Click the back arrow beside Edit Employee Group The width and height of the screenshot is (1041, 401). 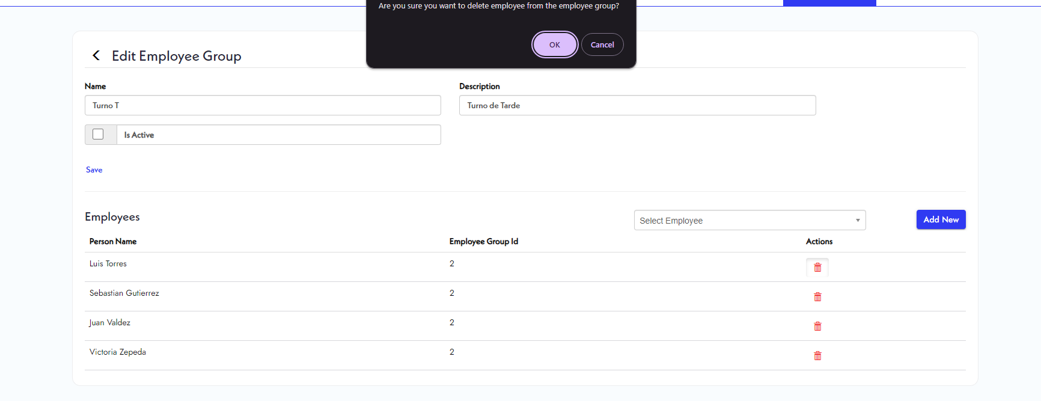pyautogui.click(x=96, y=56)
